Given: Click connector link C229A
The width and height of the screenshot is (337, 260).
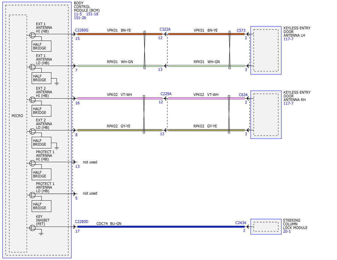Looking at the screenshot, I should (x=166, y=94).
